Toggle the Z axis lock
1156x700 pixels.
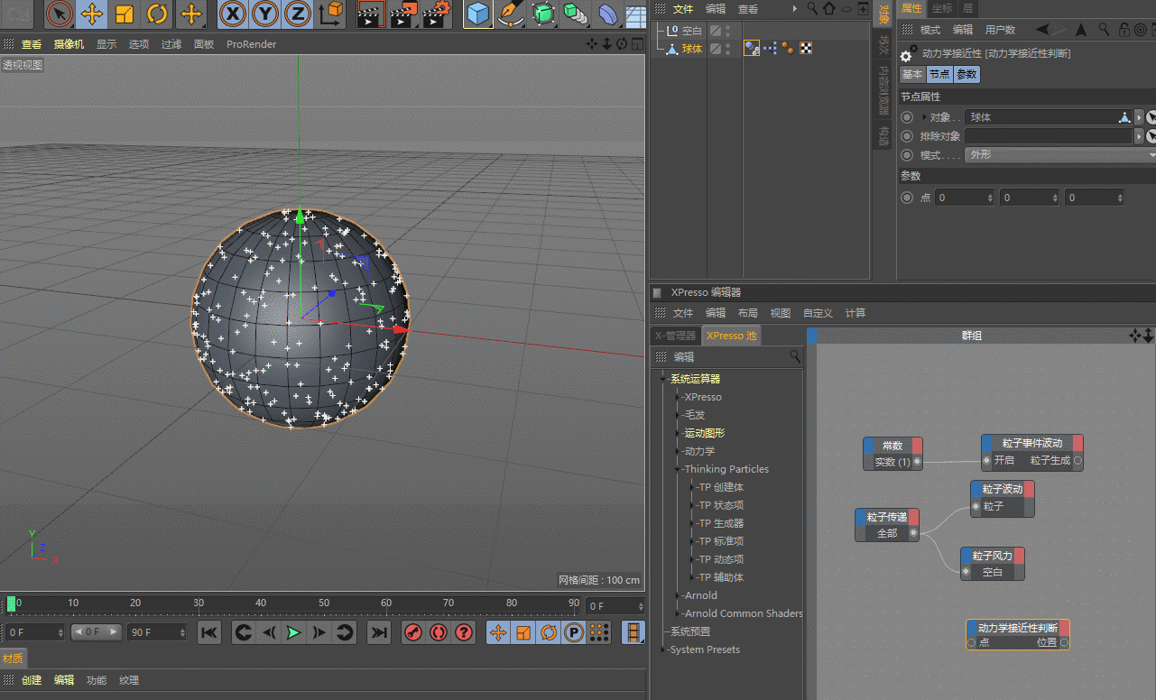pos(297,14)
